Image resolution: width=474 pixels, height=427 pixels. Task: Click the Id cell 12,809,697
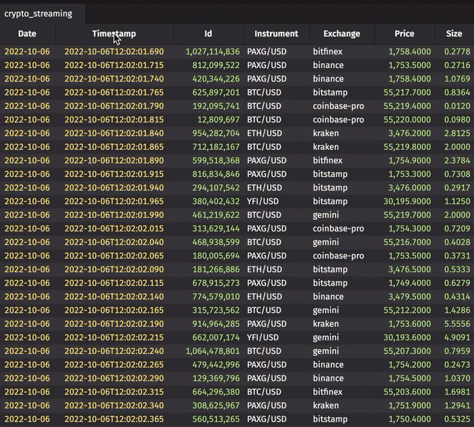pos(218,120)
